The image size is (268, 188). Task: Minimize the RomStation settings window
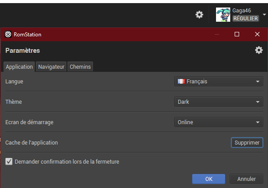tap(216, 34)
